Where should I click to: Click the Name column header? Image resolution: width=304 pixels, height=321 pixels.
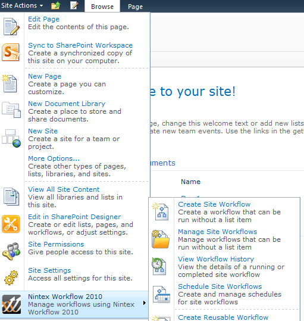190,182
